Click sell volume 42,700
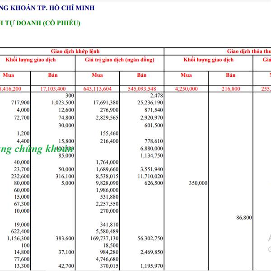 tap(66, 266)
